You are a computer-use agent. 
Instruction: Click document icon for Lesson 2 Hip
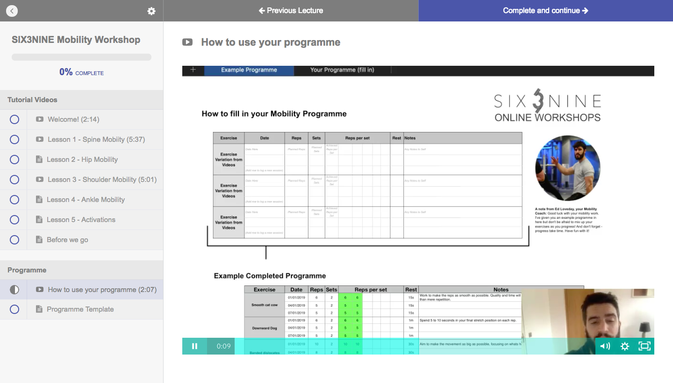(x=39, y=160)
